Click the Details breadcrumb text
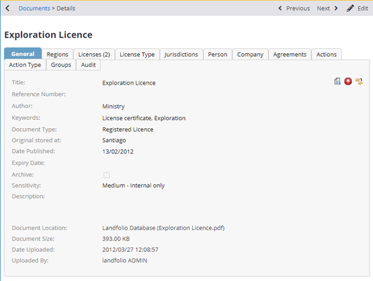Viewport: 373px width, 281px height. coord(66,8)
